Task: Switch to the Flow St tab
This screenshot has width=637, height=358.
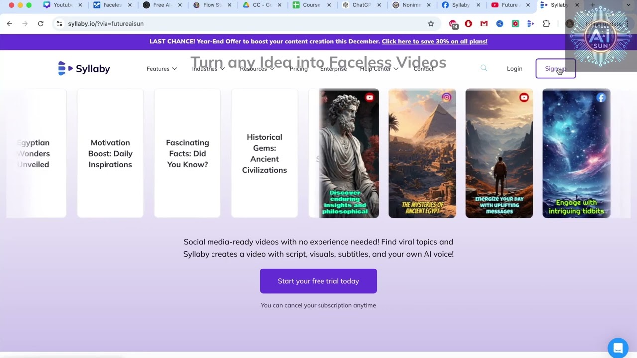Action: click(212, 5)
